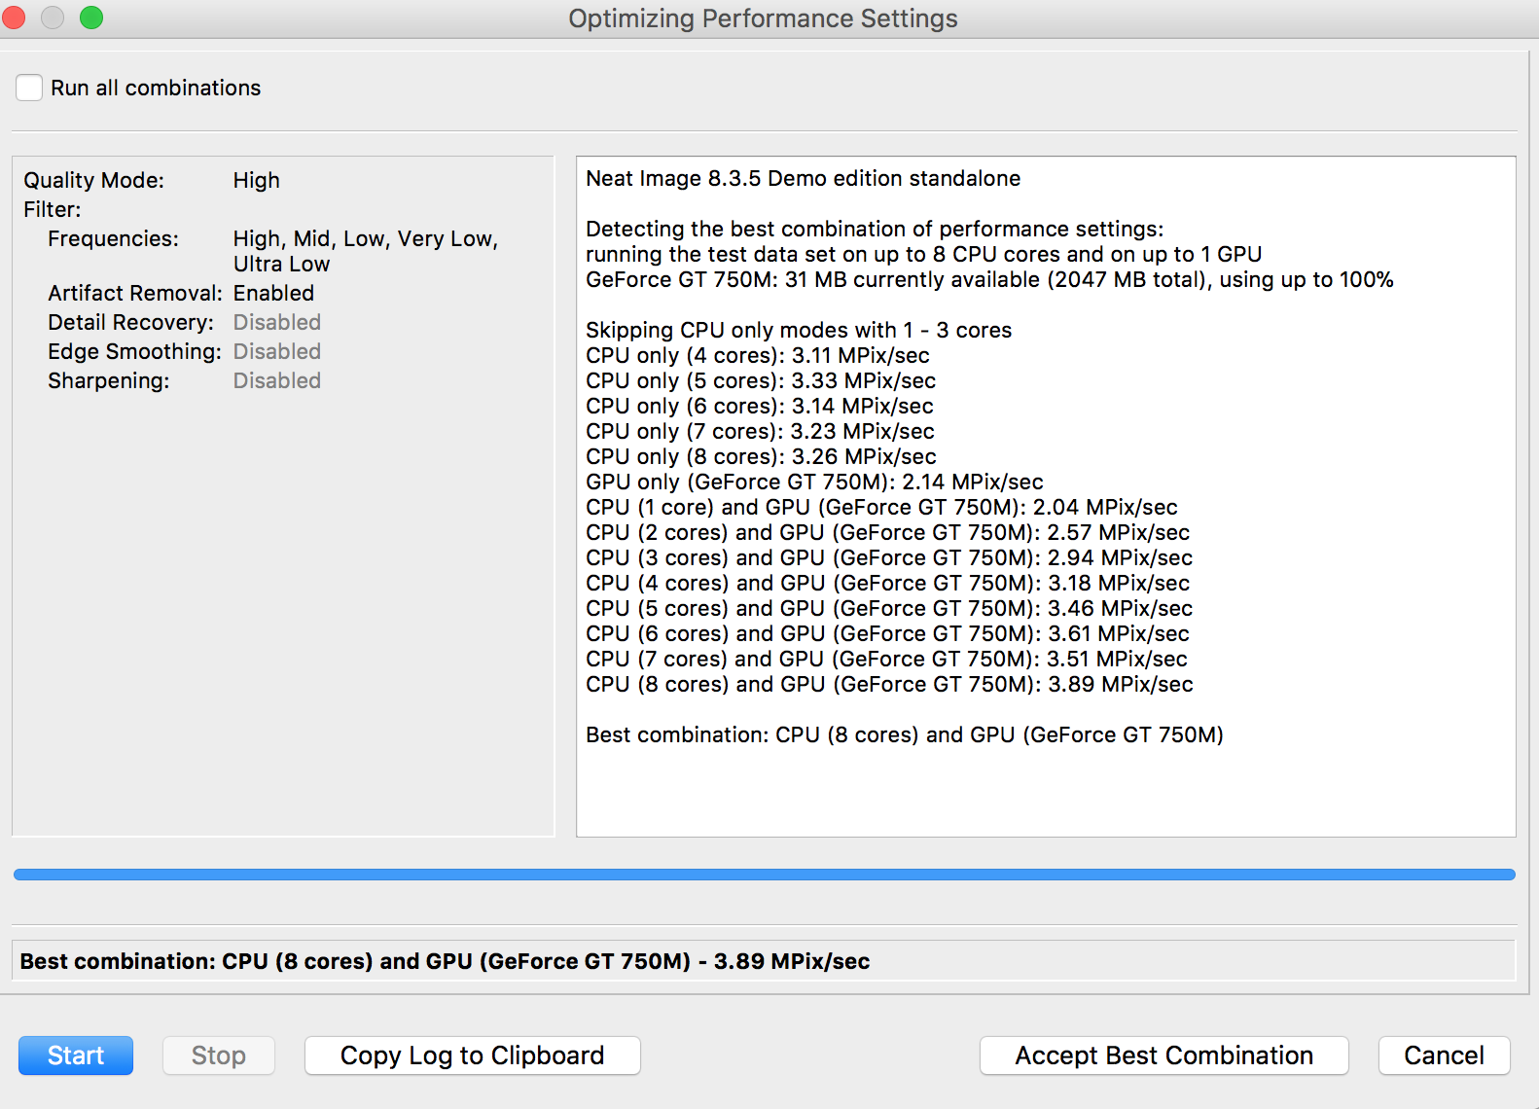The width and height of the screenshot is (1539, 1109).
Task: Click 'CPU only (7 cores): 3.23 MPix/sec' line
Action: (x=760, y=431)
